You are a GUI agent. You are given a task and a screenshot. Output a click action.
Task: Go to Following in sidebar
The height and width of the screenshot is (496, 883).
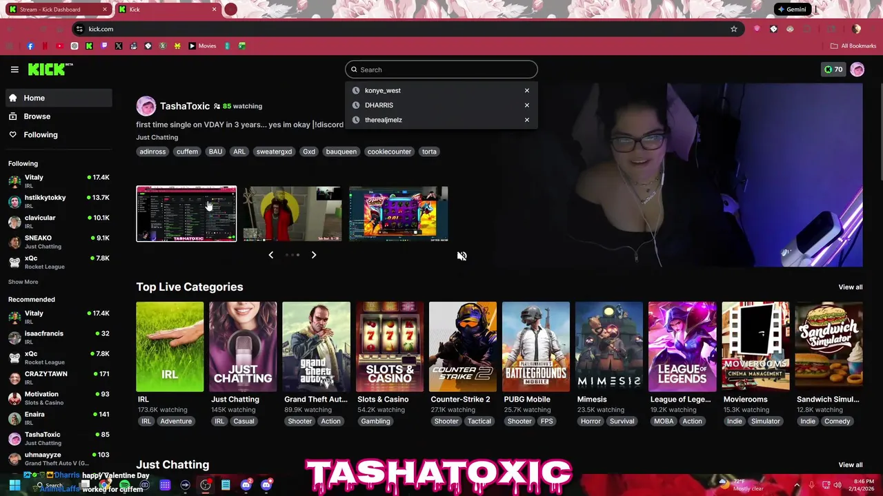click(x=59, y=135)
